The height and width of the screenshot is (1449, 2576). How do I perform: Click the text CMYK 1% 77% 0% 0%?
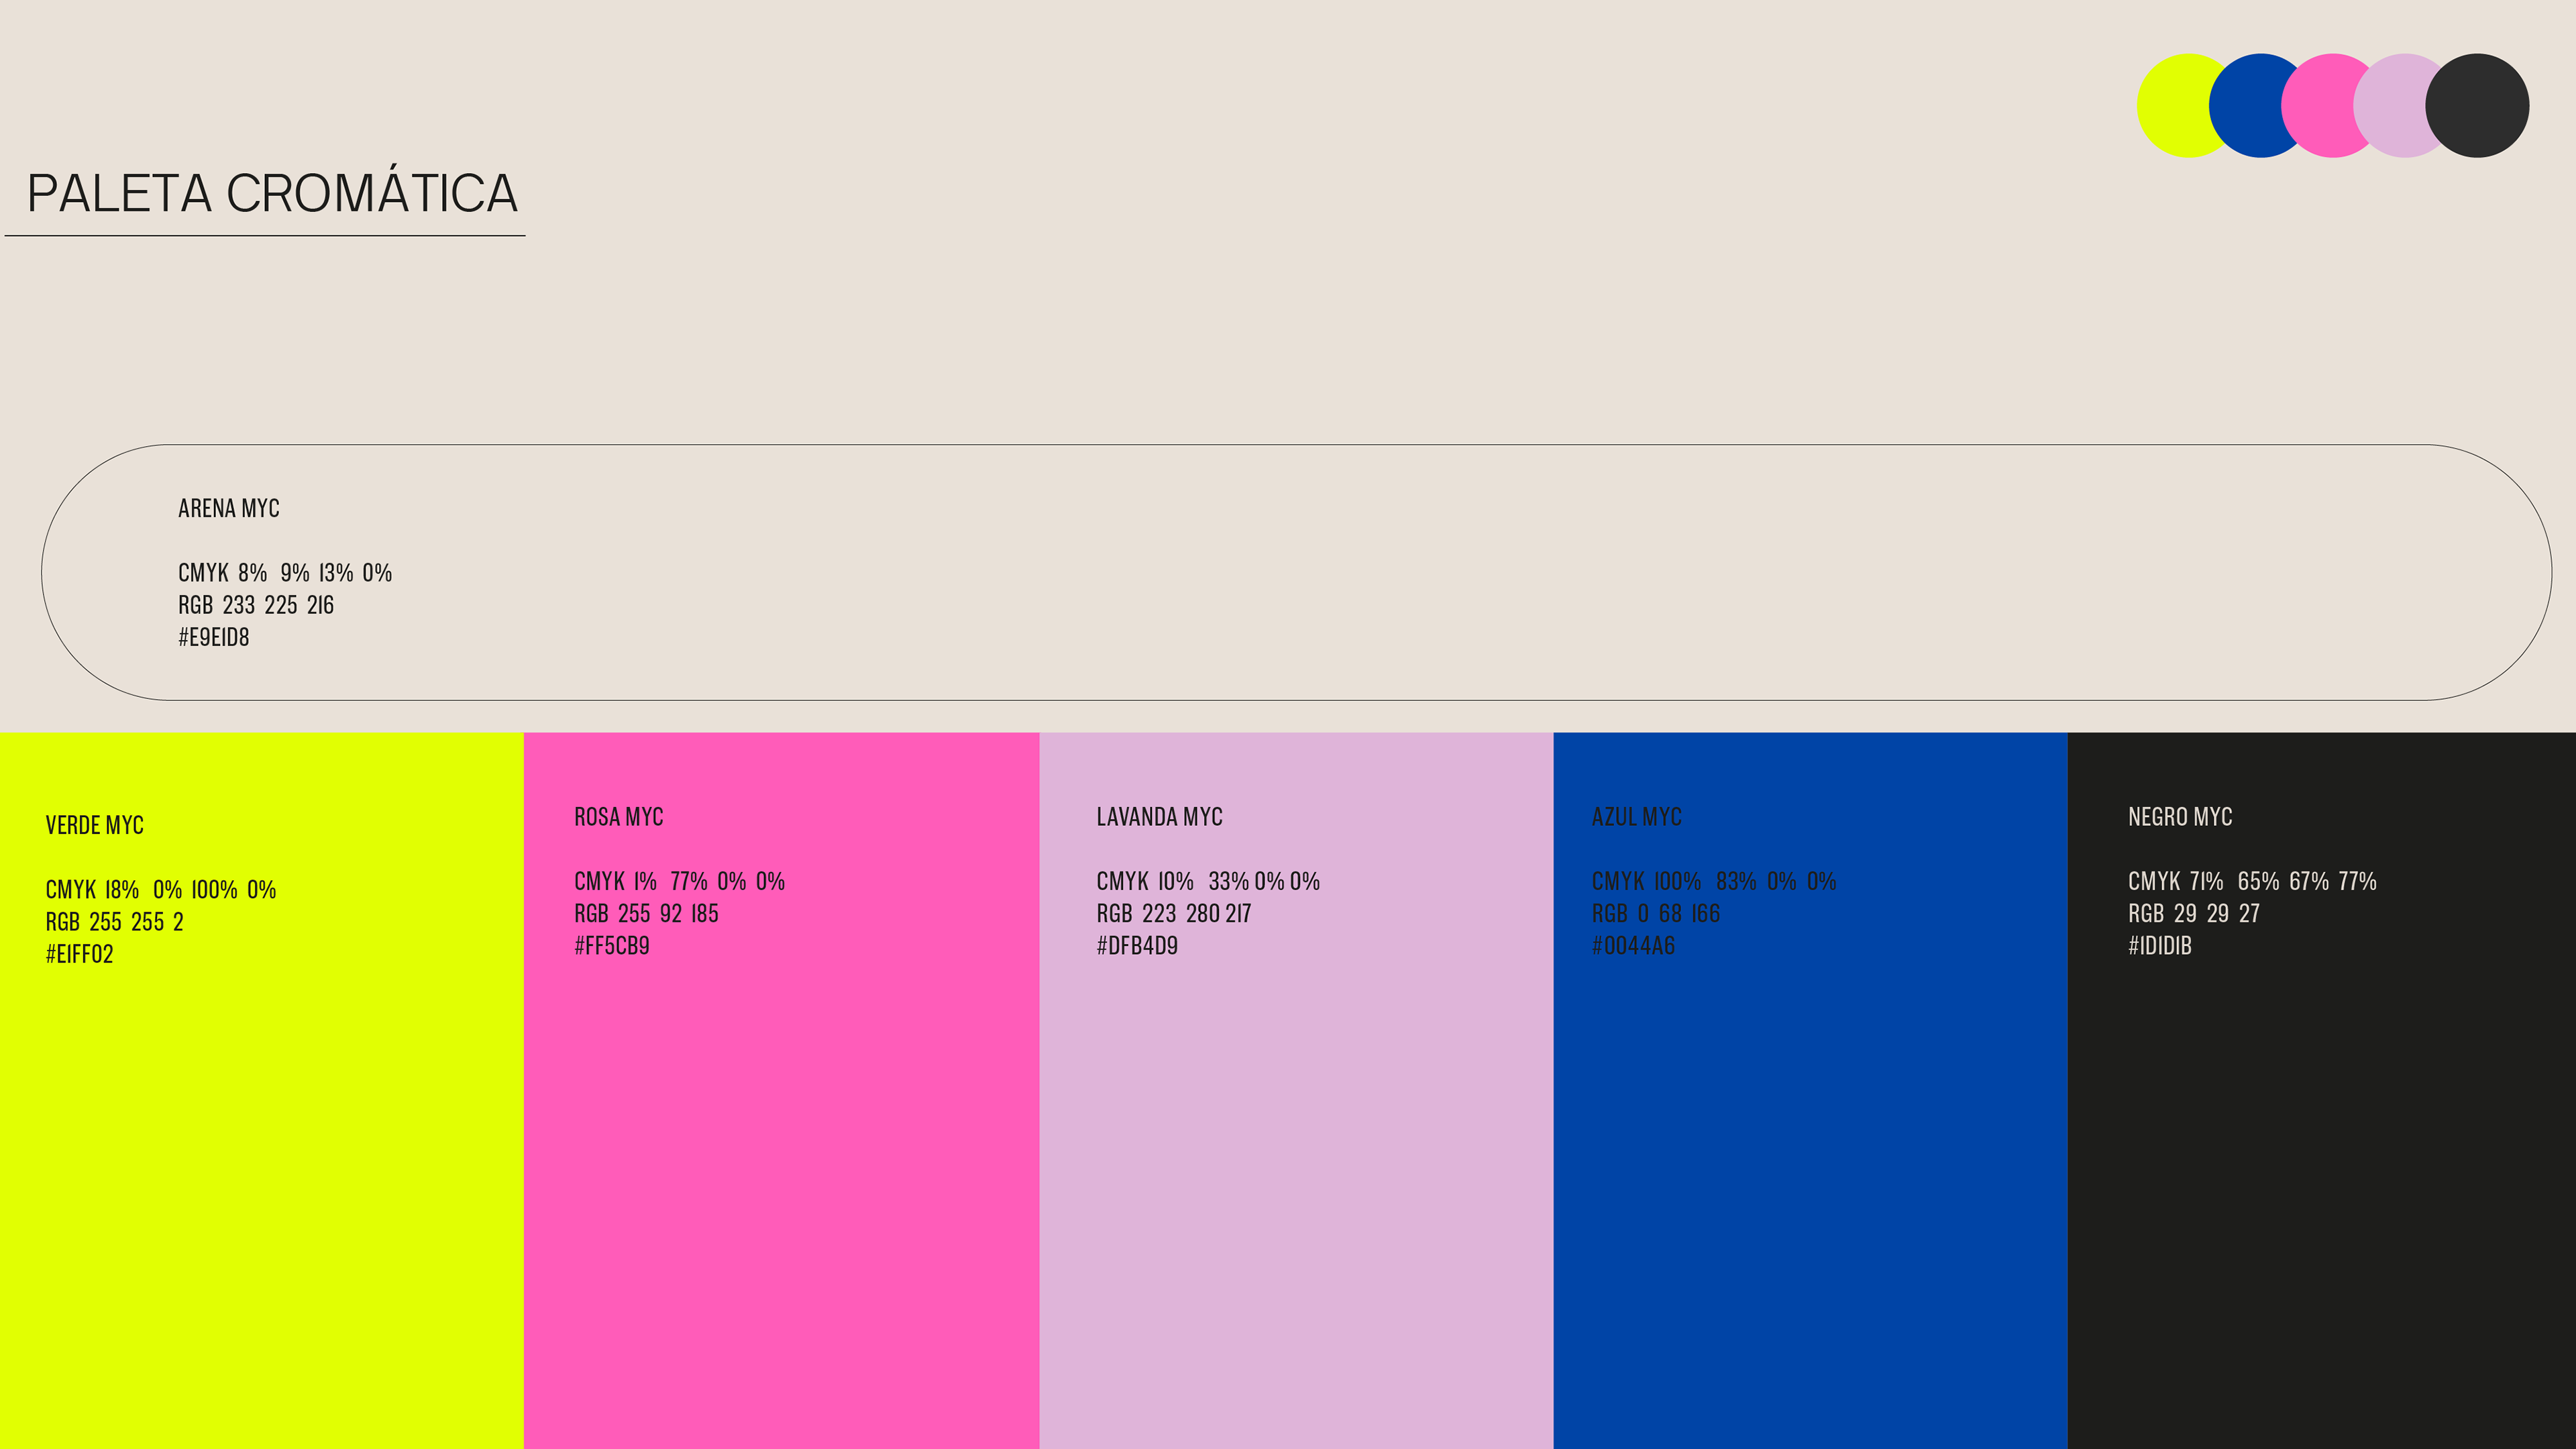coord(680,880)
